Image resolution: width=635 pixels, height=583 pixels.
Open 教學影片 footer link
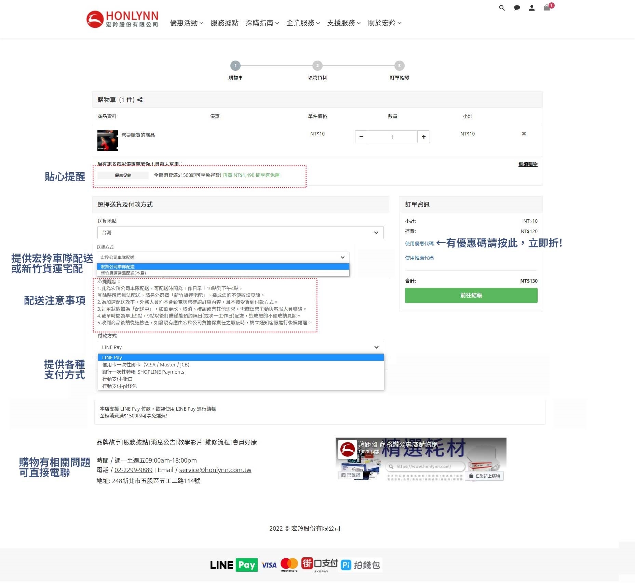(190, 442)
